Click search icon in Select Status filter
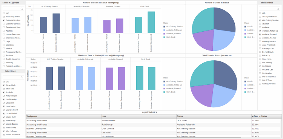The image size is (283, 139). (x=278, y=9)
